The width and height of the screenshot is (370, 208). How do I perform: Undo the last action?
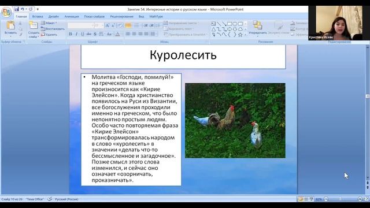point(22,9)
